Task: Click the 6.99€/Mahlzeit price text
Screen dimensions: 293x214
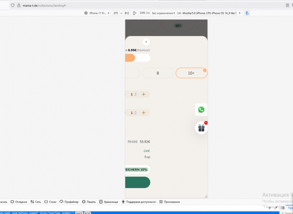Action: click(x=139, y=50)
